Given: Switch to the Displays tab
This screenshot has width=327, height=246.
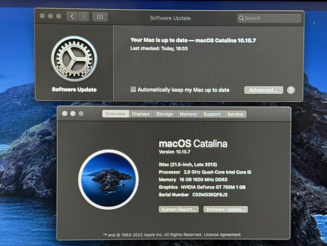Looking at the screenshot, I should click(x=141, y=114).
